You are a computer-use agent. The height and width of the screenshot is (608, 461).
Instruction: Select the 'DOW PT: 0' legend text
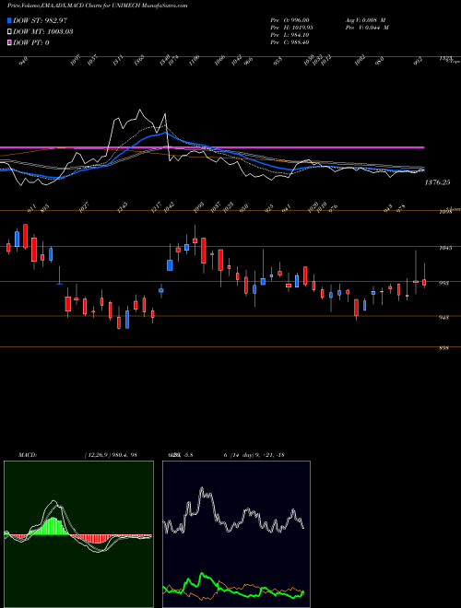tap(31, 43)
